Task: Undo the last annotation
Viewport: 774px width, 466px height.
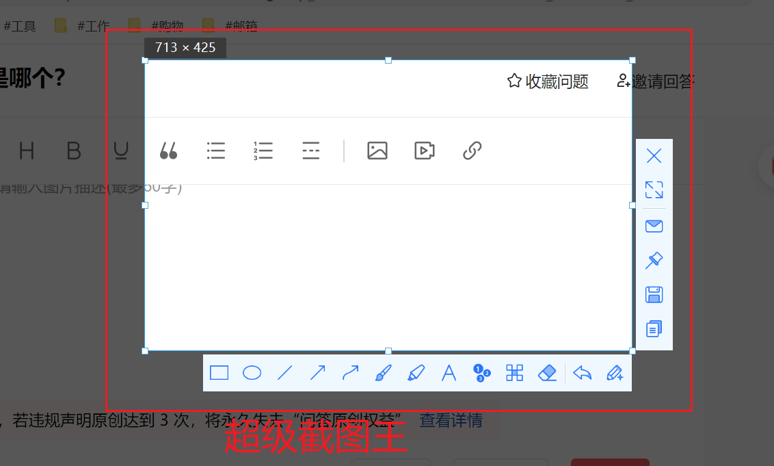Action: pyautogui.click(x=582, y=373)
